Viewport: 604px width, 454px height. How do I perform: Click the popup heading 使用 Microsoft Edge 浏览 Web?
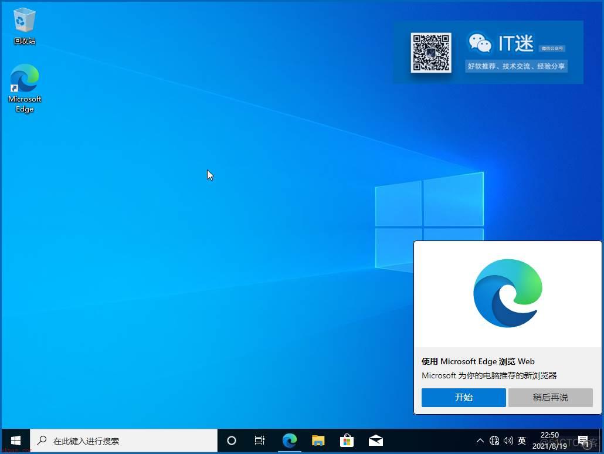pos(478,361)
